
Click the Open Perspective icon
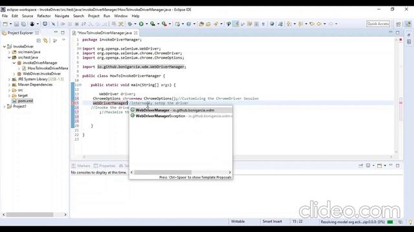point(398,24)
